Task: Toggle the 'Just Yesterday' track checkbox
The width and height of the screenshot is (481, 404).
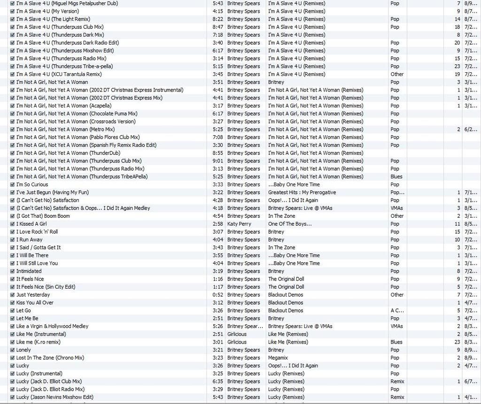Action: [12, 295]
